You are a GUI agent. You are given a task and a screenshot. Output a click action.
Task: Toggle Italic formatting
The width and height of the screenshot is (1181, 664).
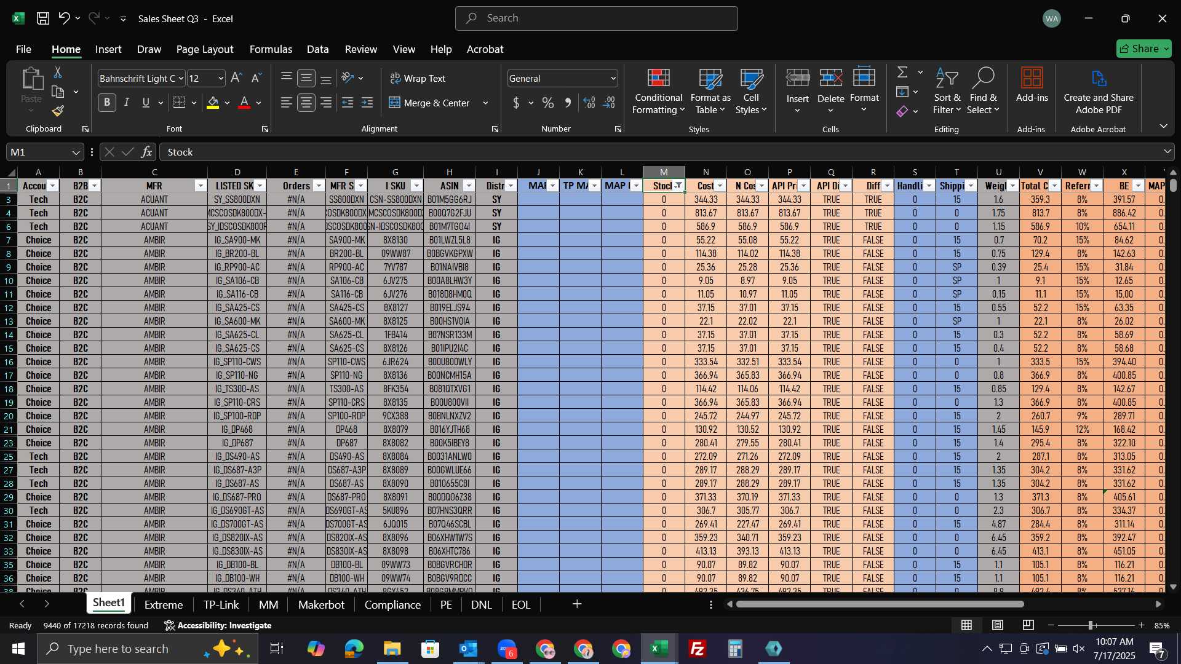127,103
